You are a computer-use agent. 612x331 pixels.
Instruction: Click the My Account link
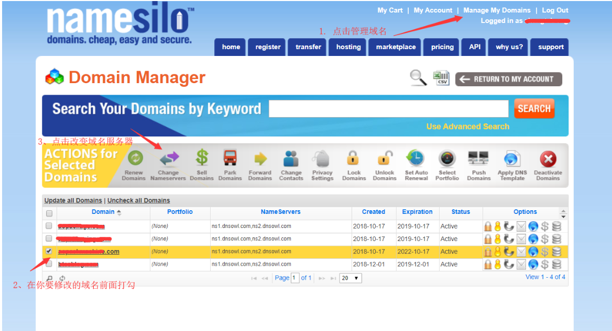(433, 10)
